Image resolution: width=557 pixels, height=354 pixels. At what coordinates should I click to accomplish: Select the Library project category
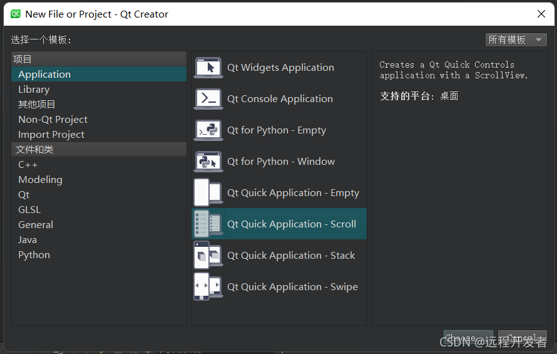tap(99, 90)
